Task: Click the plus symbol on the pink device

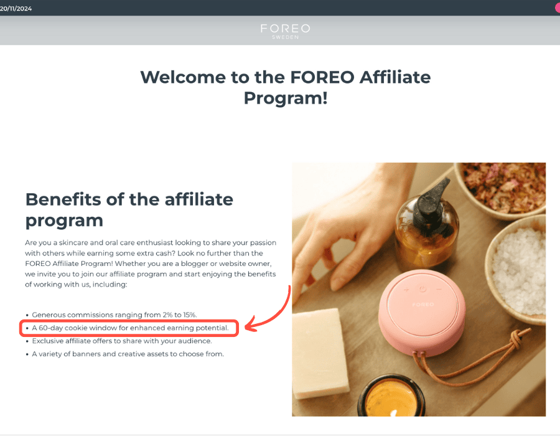Action: [406, 290]
